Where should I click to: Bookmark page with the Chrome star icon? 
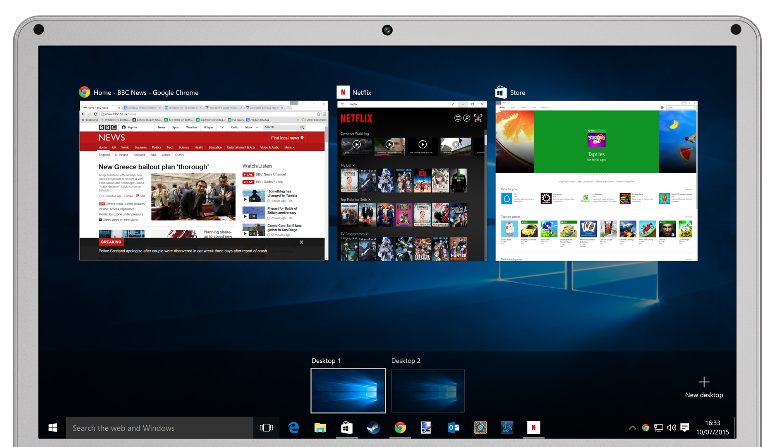319,114
